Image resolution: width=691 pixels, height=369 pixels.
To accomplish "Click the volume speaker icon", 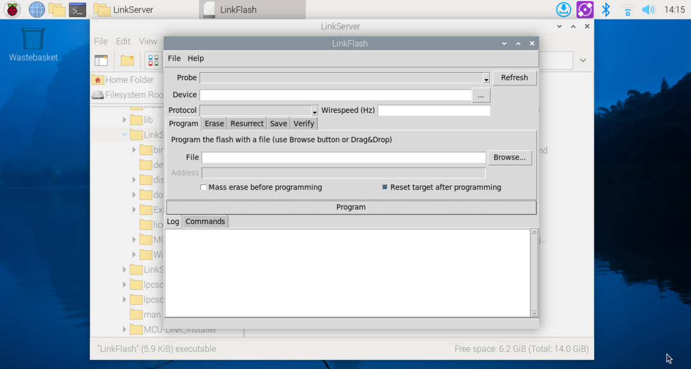I will [x=647, y=9].
